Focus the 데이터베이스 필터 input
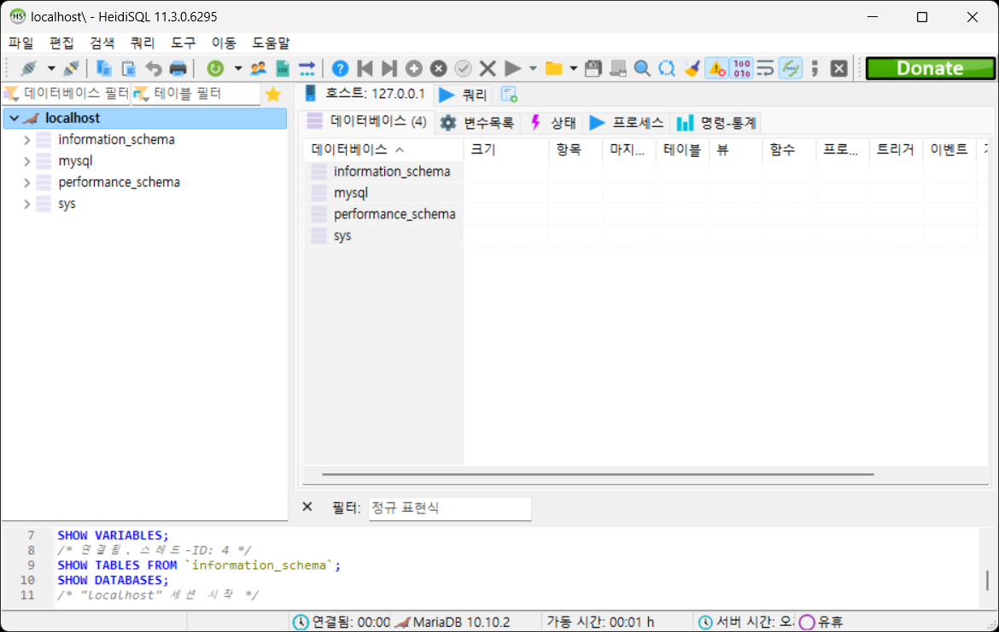Viewport: 999px width, 632px height. coord(67,94)
